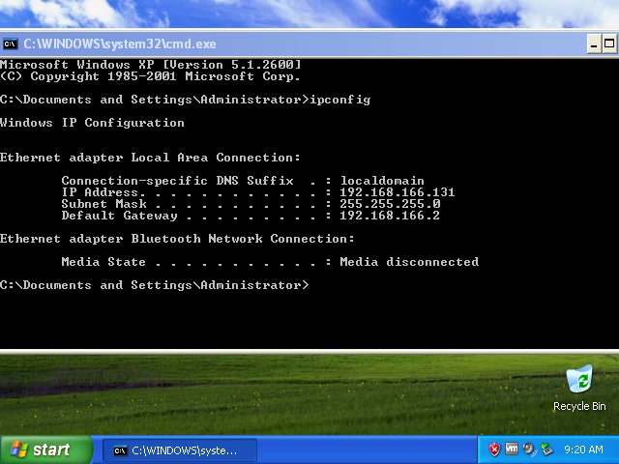The image size is (619, 464).
Task: Click the 'Media disconnected' status text
Action: click(409, 262)
